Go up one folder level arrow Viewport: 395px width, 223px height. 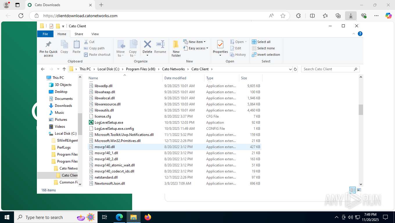click(64, 69)
